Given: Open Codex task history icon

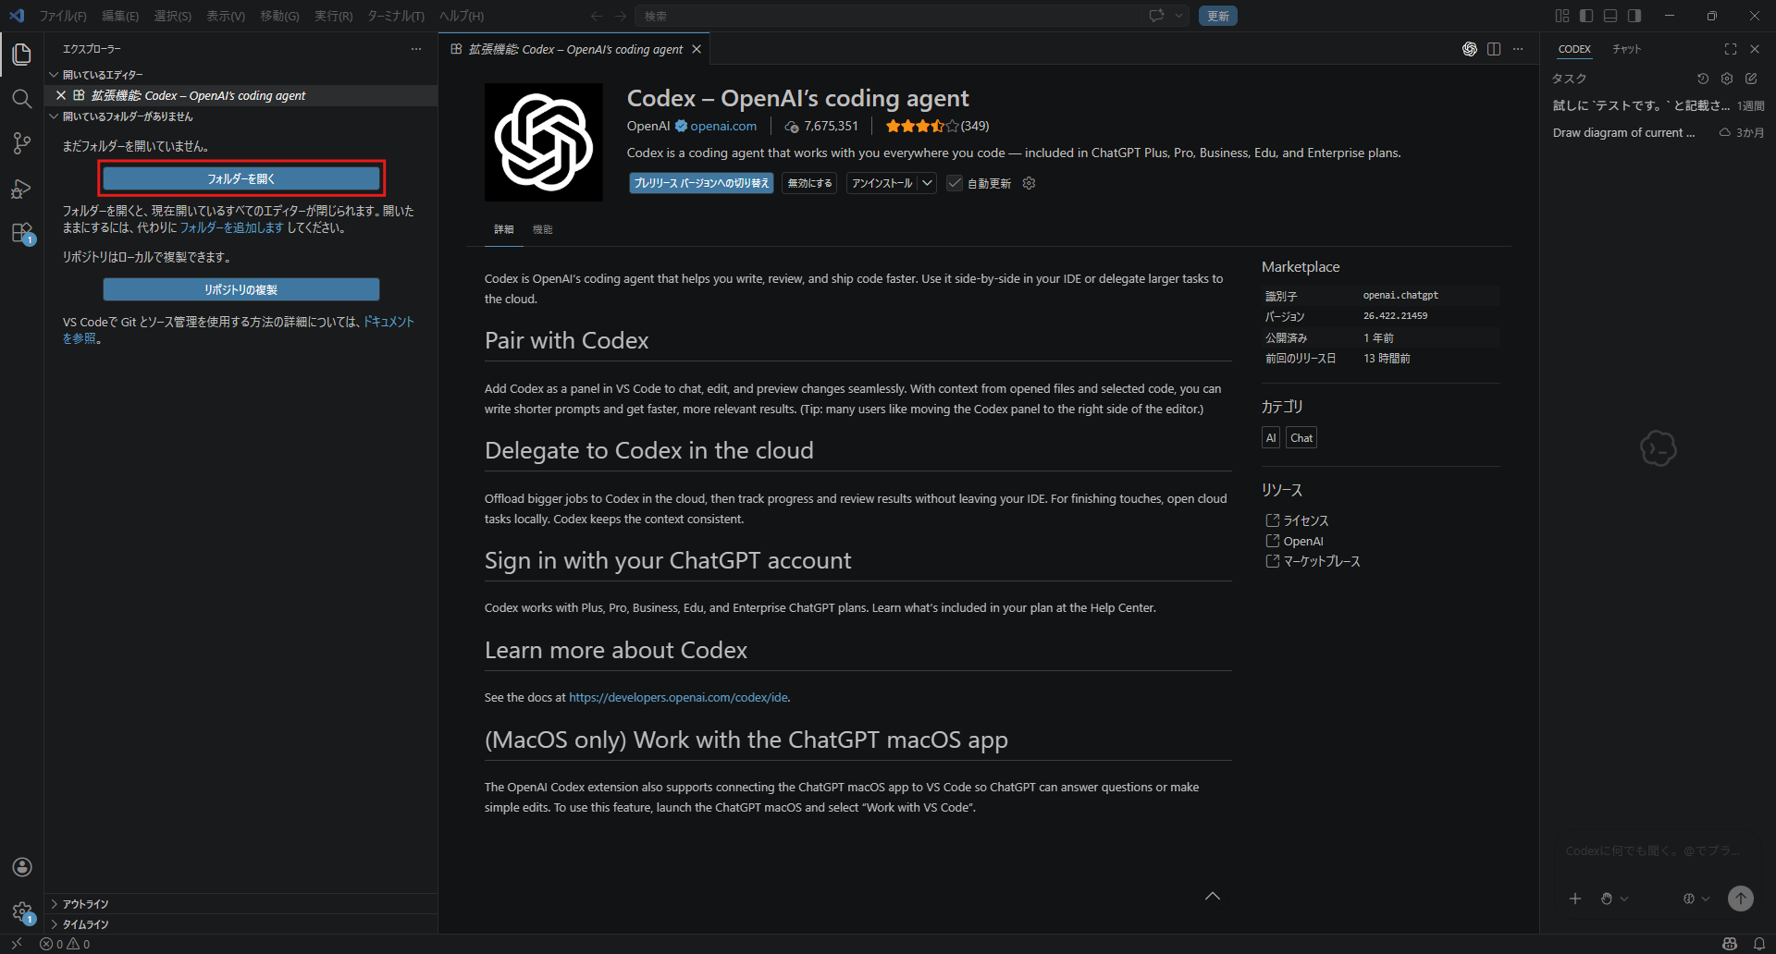Looking at the screenshot, I should pyautogui.click(x=1703, y=79).
